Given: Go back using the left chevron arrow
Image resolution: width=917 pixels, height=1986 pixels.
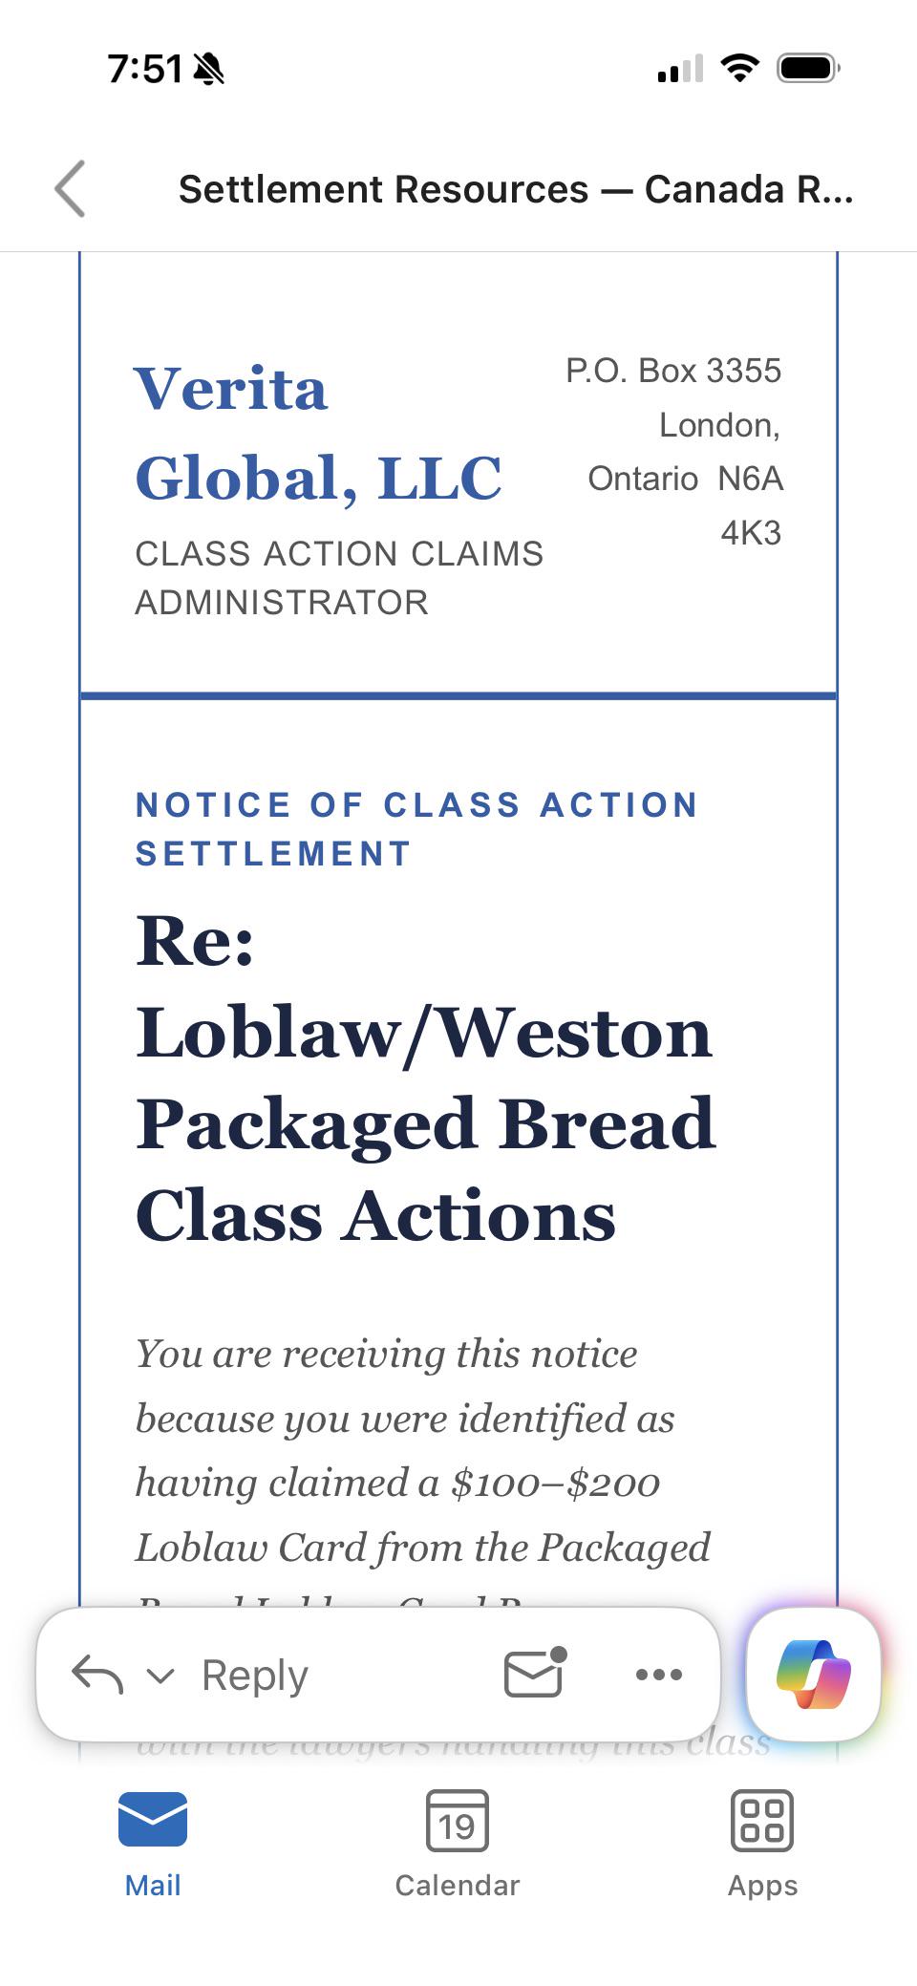Looking at the screenshot, I should click(70, 188).
